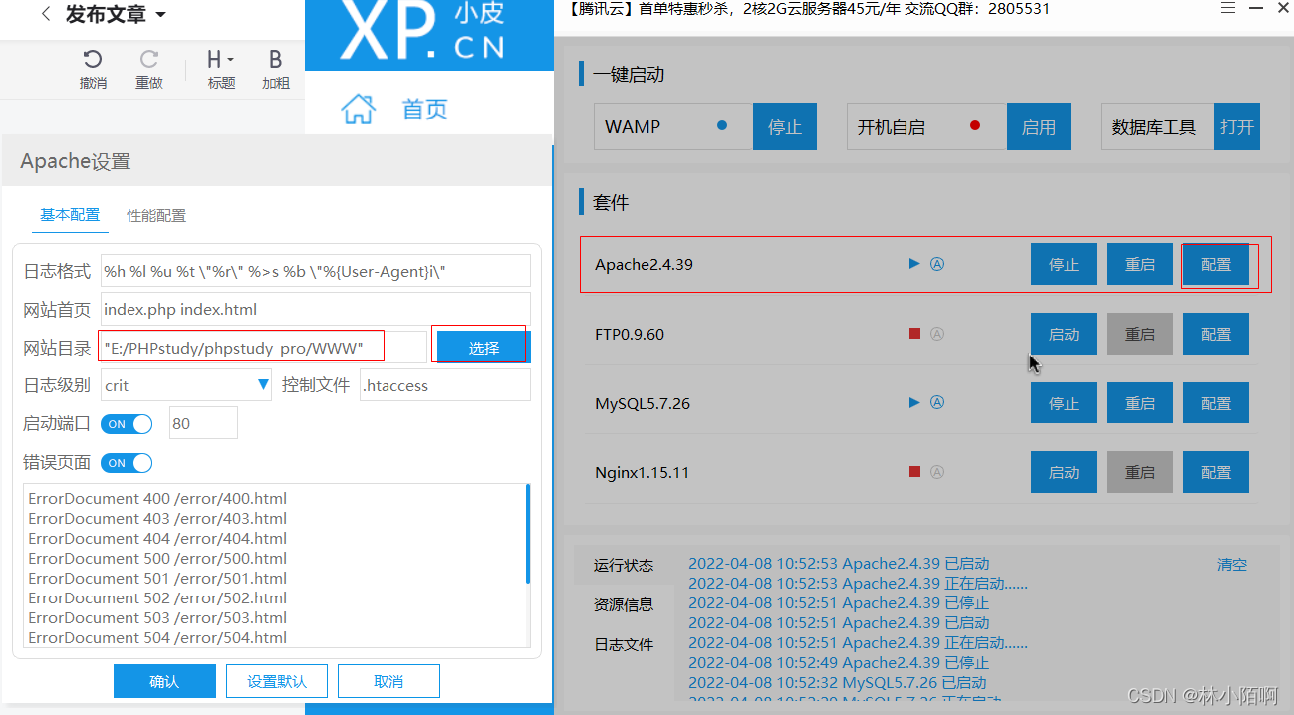The image size is (1294, 715).
Task: Switch to the 基本配置 tab
Action: point(70,215)
